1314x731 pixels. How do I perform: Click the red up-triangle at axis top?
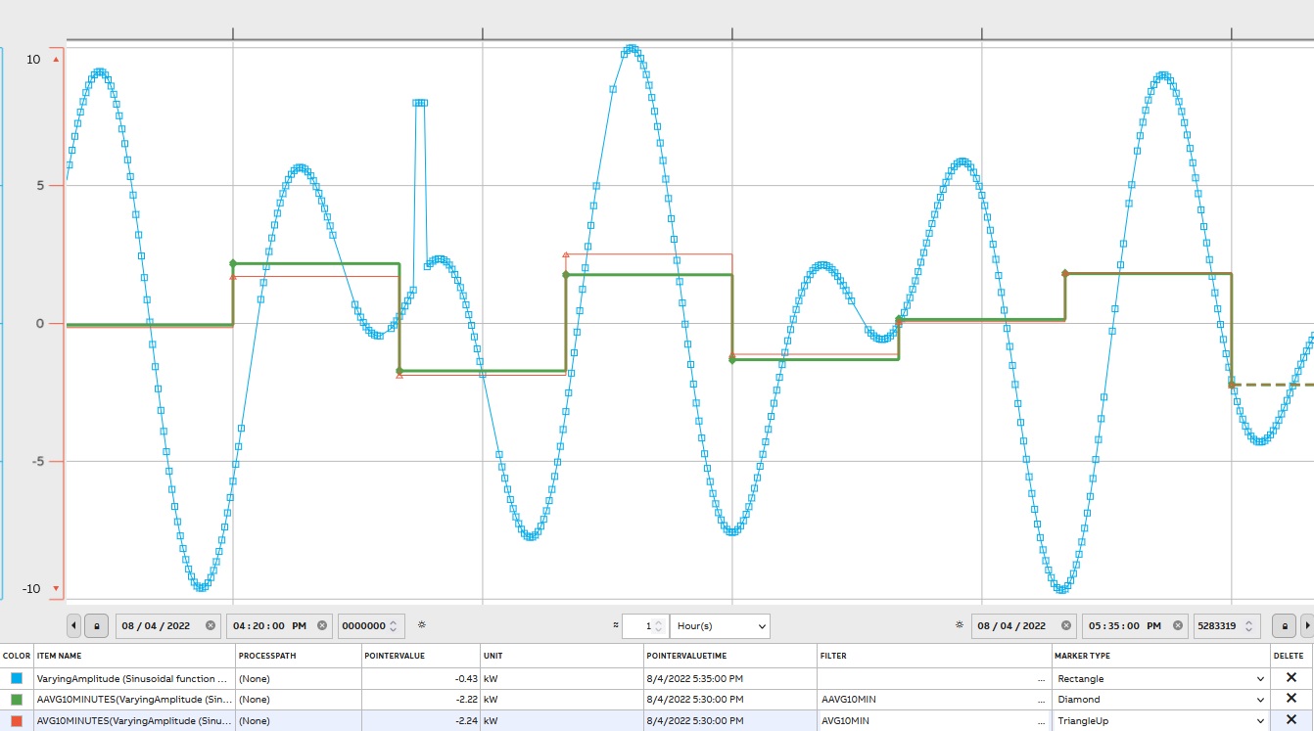pyautogui.click(x=56, y=59)
